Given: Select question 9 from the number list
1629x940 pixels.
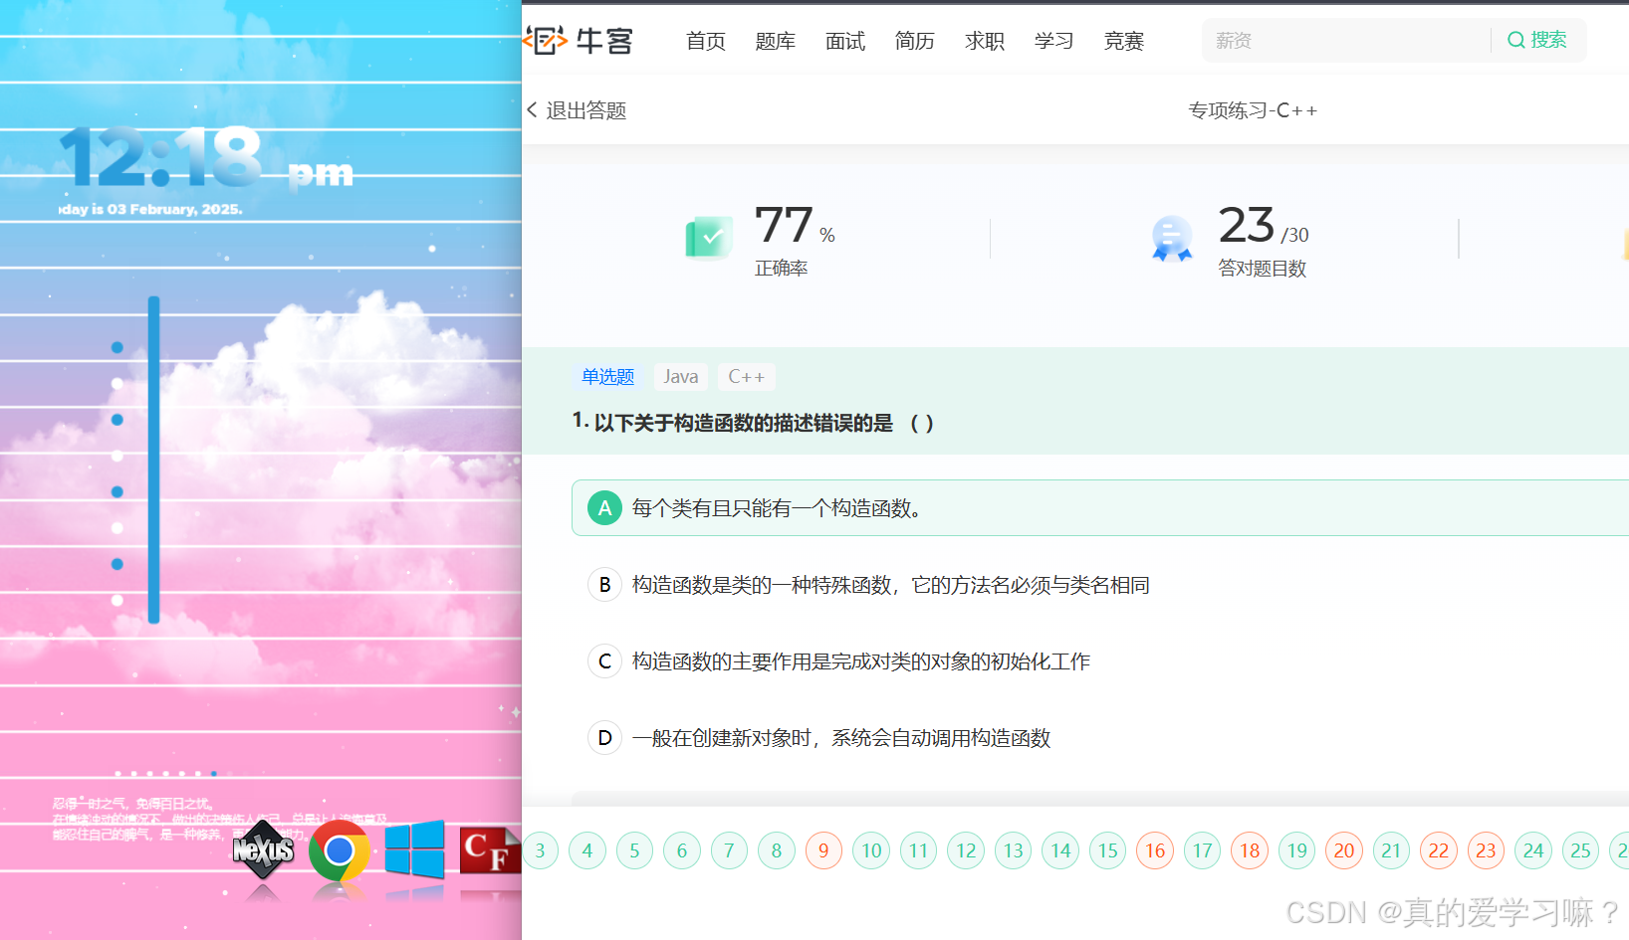Looking at the screenshot, I should [x=823, y=850].
